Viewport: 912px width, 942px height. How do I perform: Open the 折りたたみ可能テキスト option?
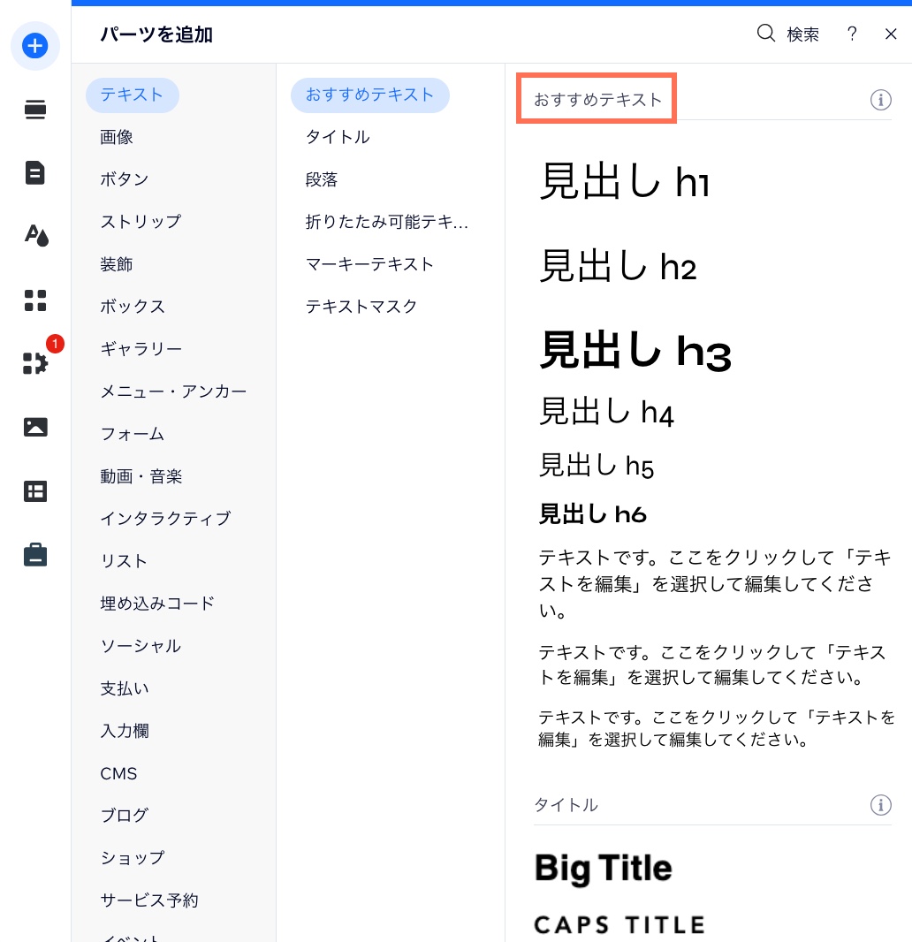tap(387, 222)
